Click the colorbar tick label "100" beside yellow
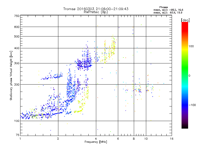202x151 pixels. (x=191, y=46)
